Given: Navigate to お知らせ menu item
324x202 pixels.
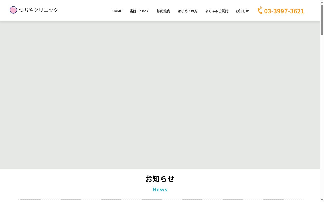Looking at the screenshot, I should [242, 11].
